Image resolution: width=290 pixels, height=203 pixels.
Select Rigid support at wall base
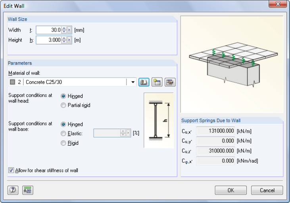pos(63,143)
